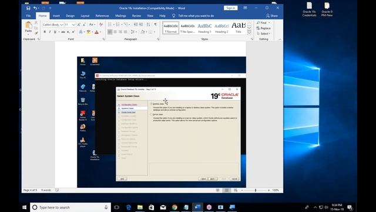Viewport: 376px width, 212px height.
Task: Open the font name dropdown
Action: click(62, 25)
